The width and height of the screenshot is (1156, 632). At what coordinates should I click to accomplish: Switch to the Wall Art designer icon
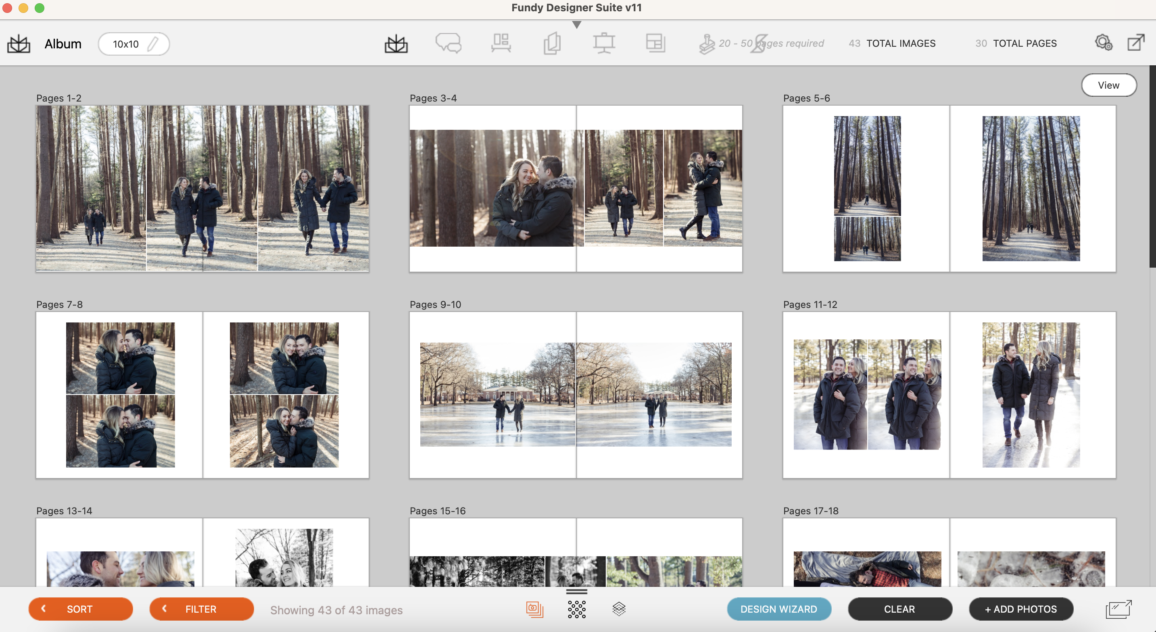(501, 44)
